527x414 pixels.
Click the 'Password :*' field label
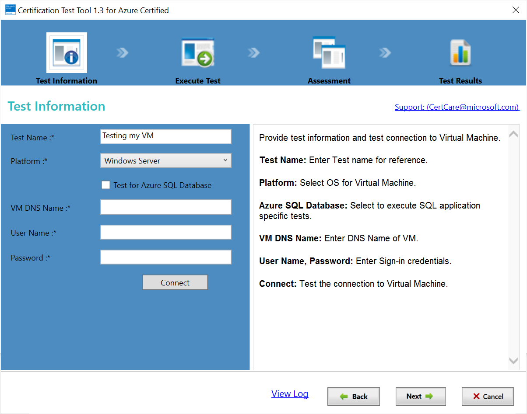coord(31,258)
